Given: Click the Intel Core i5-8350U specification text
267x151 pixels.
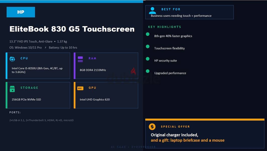Looking at the screenshot, I should click(x=37, y=70).
